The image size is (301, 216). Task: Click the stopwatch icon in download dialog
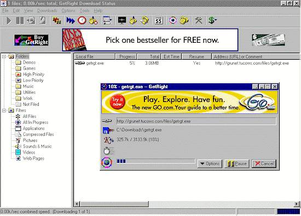(109, 151)
